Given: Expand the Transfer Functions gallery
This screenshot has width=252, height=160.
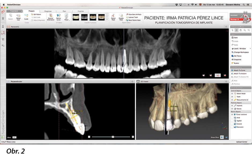Looking at the screenshot, I should 107,20.
